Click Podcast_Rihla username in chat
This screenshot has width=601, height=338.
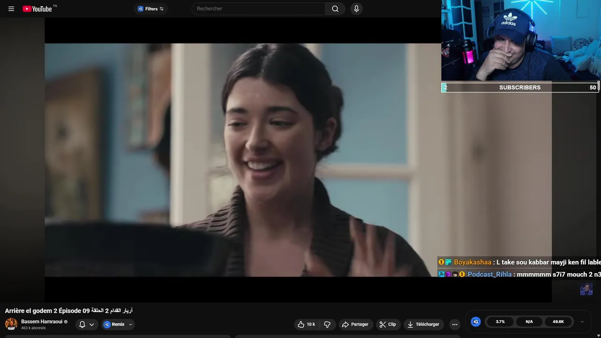click(490, 274)
